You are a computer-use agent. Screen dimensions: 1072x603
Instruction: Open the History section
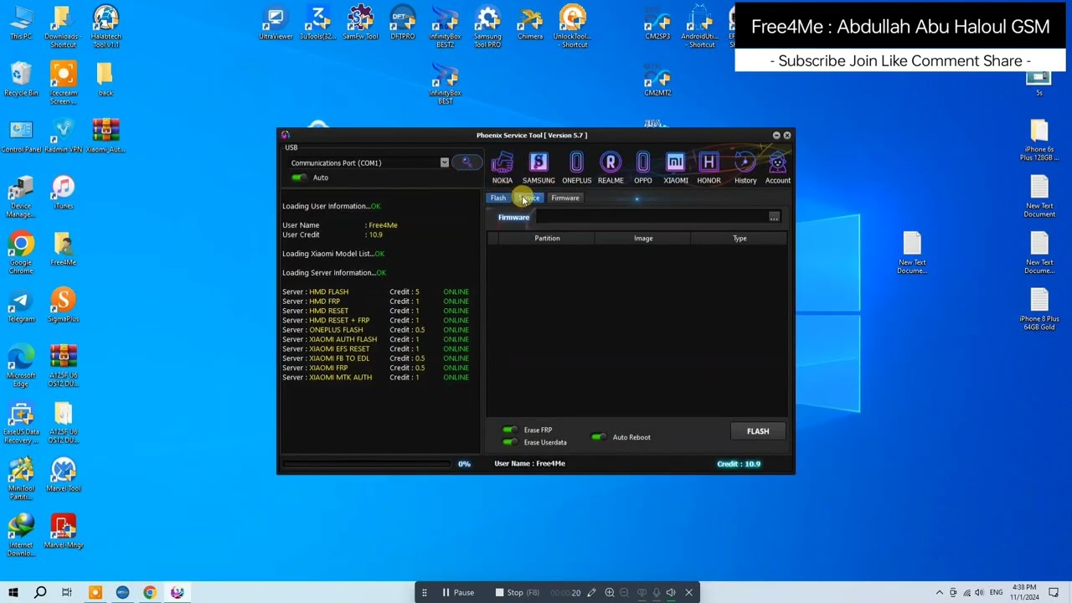tap(745, 167)
